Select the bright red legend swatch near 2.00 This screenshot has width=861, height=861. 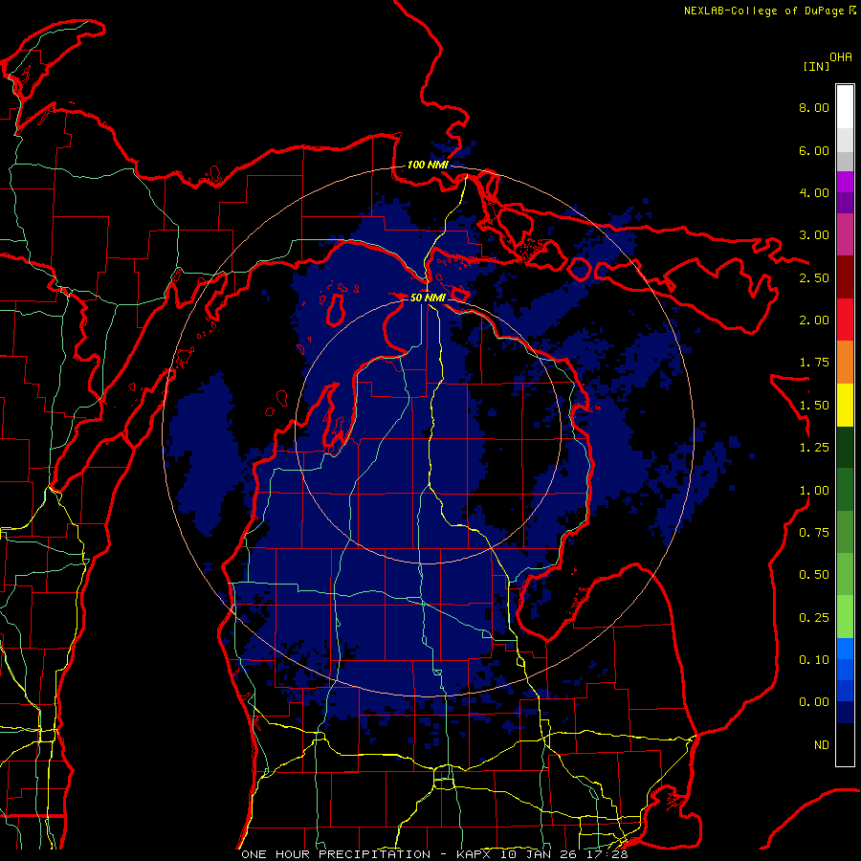pyautogui.click(x=845, y=320)
